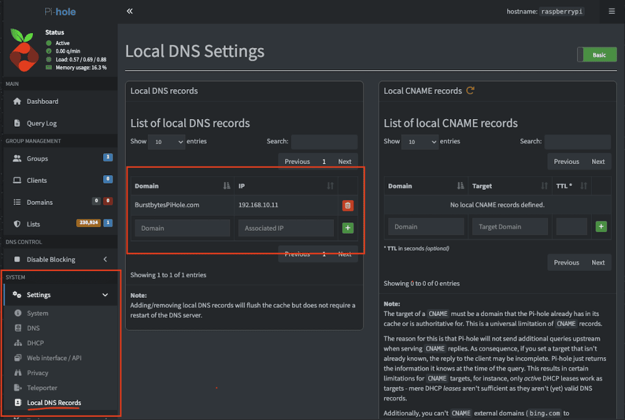The image size is (625, 420).
Task: Click the Domains list icon
Action: tap(17, 202)
